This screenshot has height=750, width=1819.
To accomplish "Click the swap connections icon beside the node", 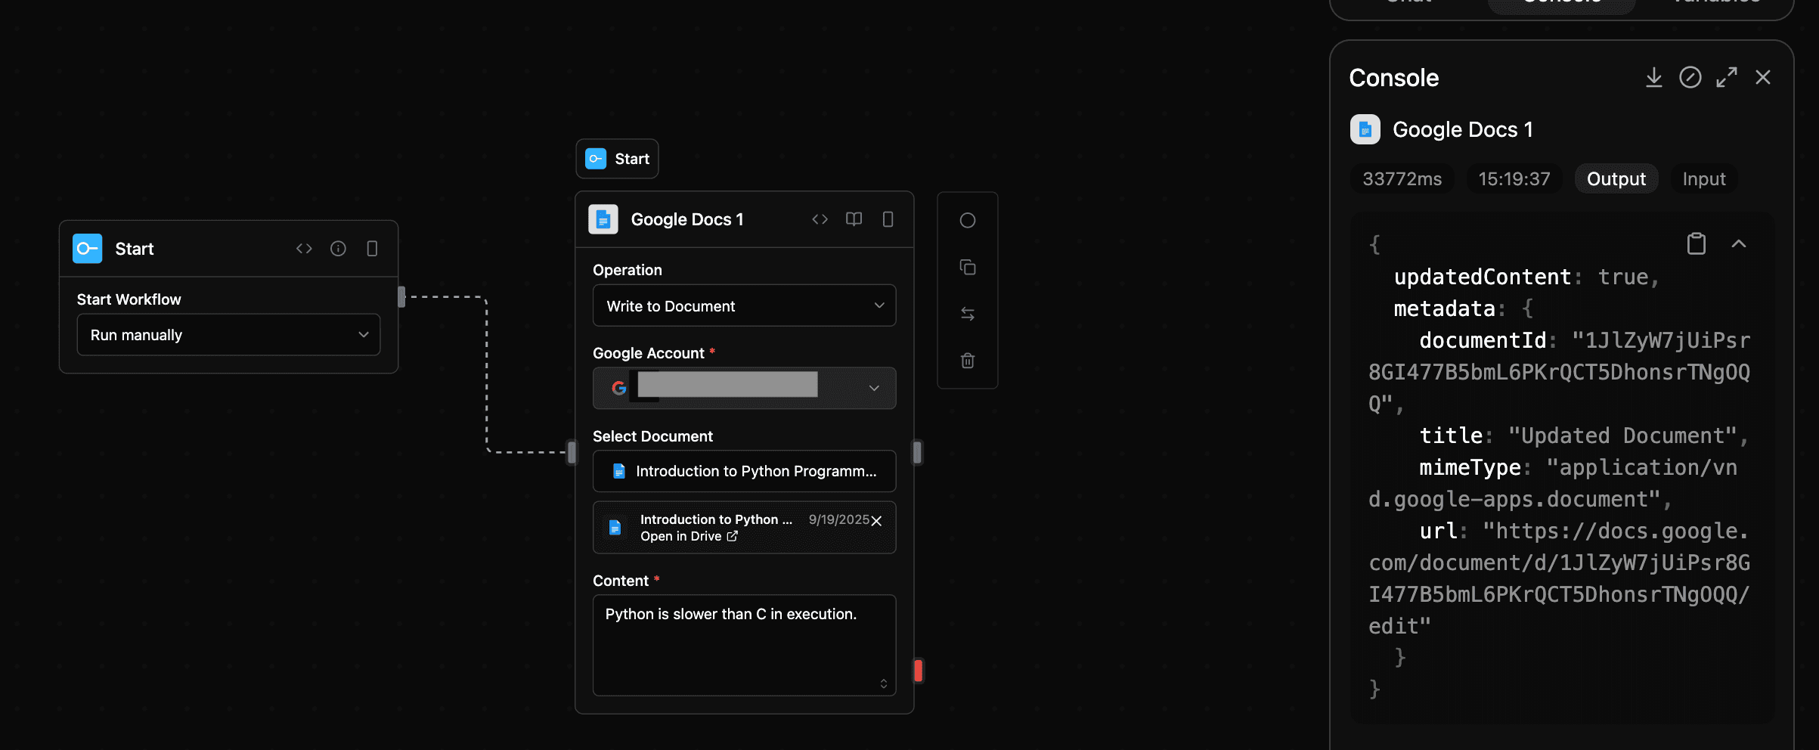I will click(968, 314).
